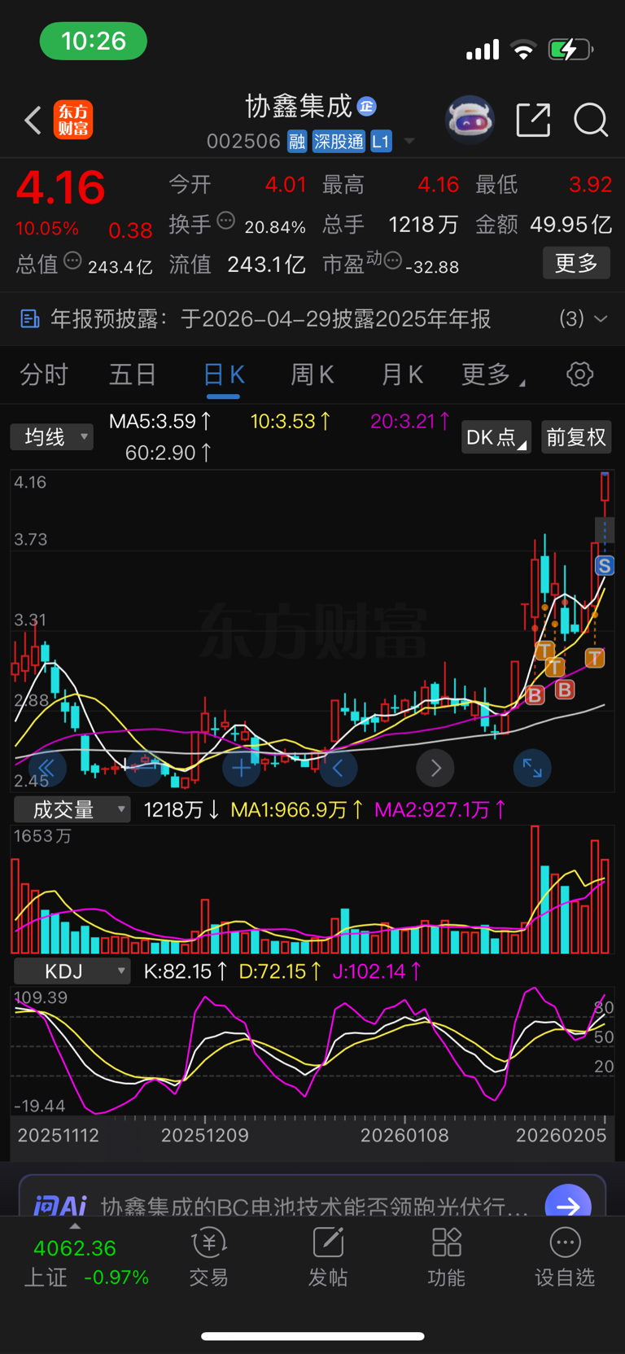Tap the L1 quote level badge
625x1354 pixels.
click(x=381, y=142)
